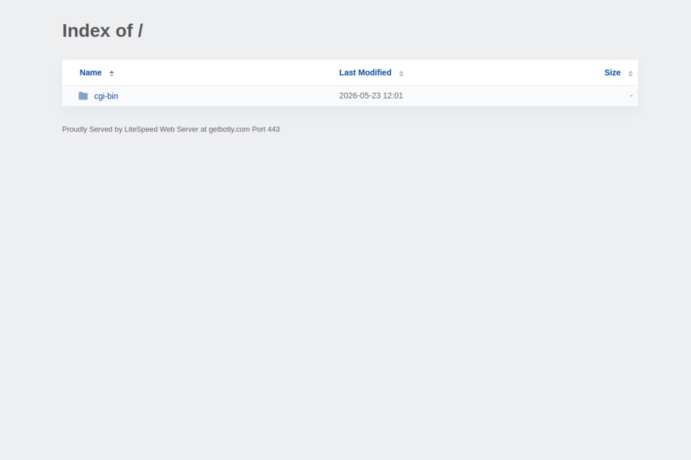The width and height of the screenshot is (691, 460).
Task: Sort the listing by Size
Action: coord(612,73)
